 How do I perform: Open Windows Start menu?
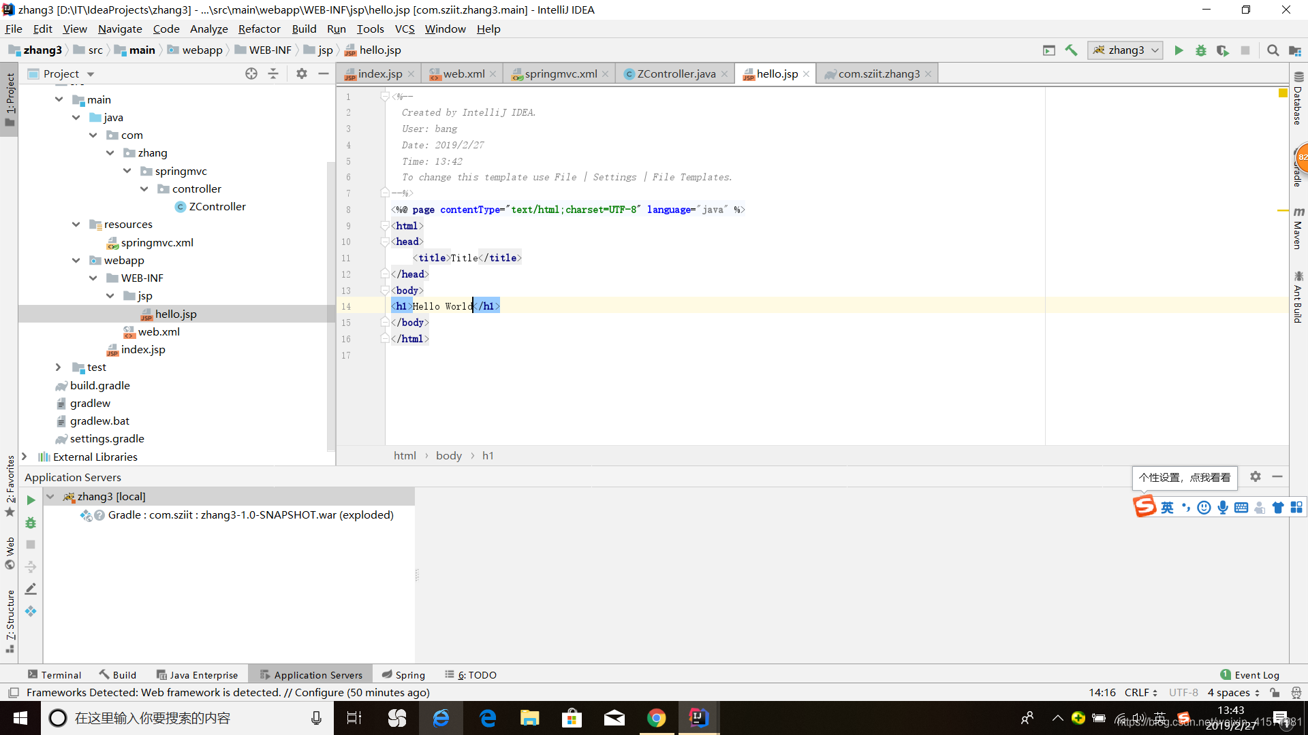point(20,718)
